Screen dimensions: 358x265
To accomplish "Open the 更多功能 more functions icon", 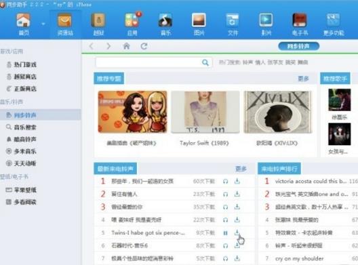I will point(334,24).
